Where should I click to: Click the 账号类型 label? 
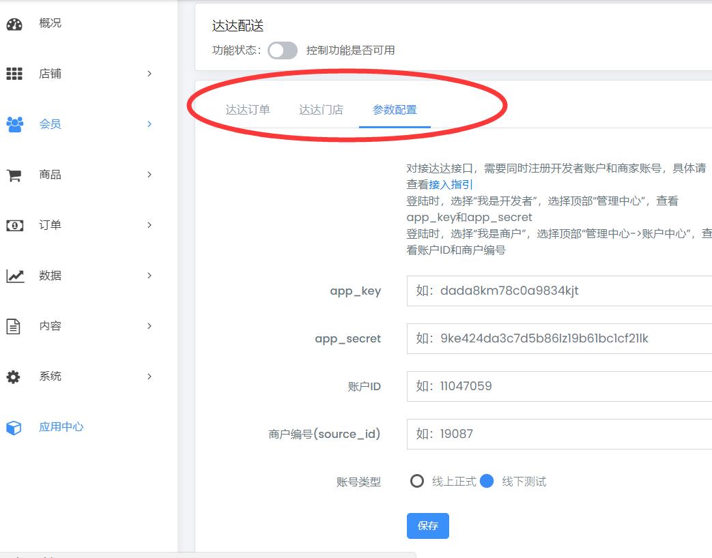358,482
